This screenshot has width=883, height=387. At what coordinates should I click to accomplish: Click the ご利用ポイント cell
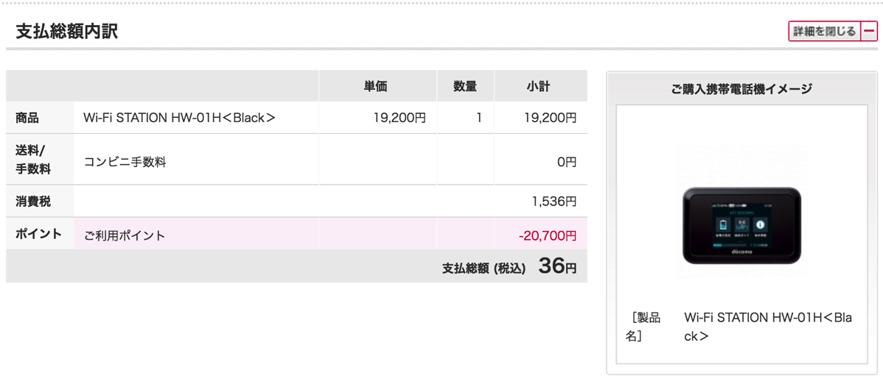point(125,235)
